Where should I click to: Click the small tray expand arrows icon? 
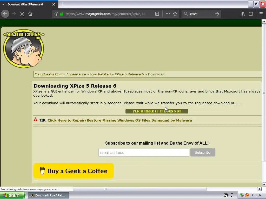tap(231, 195)
